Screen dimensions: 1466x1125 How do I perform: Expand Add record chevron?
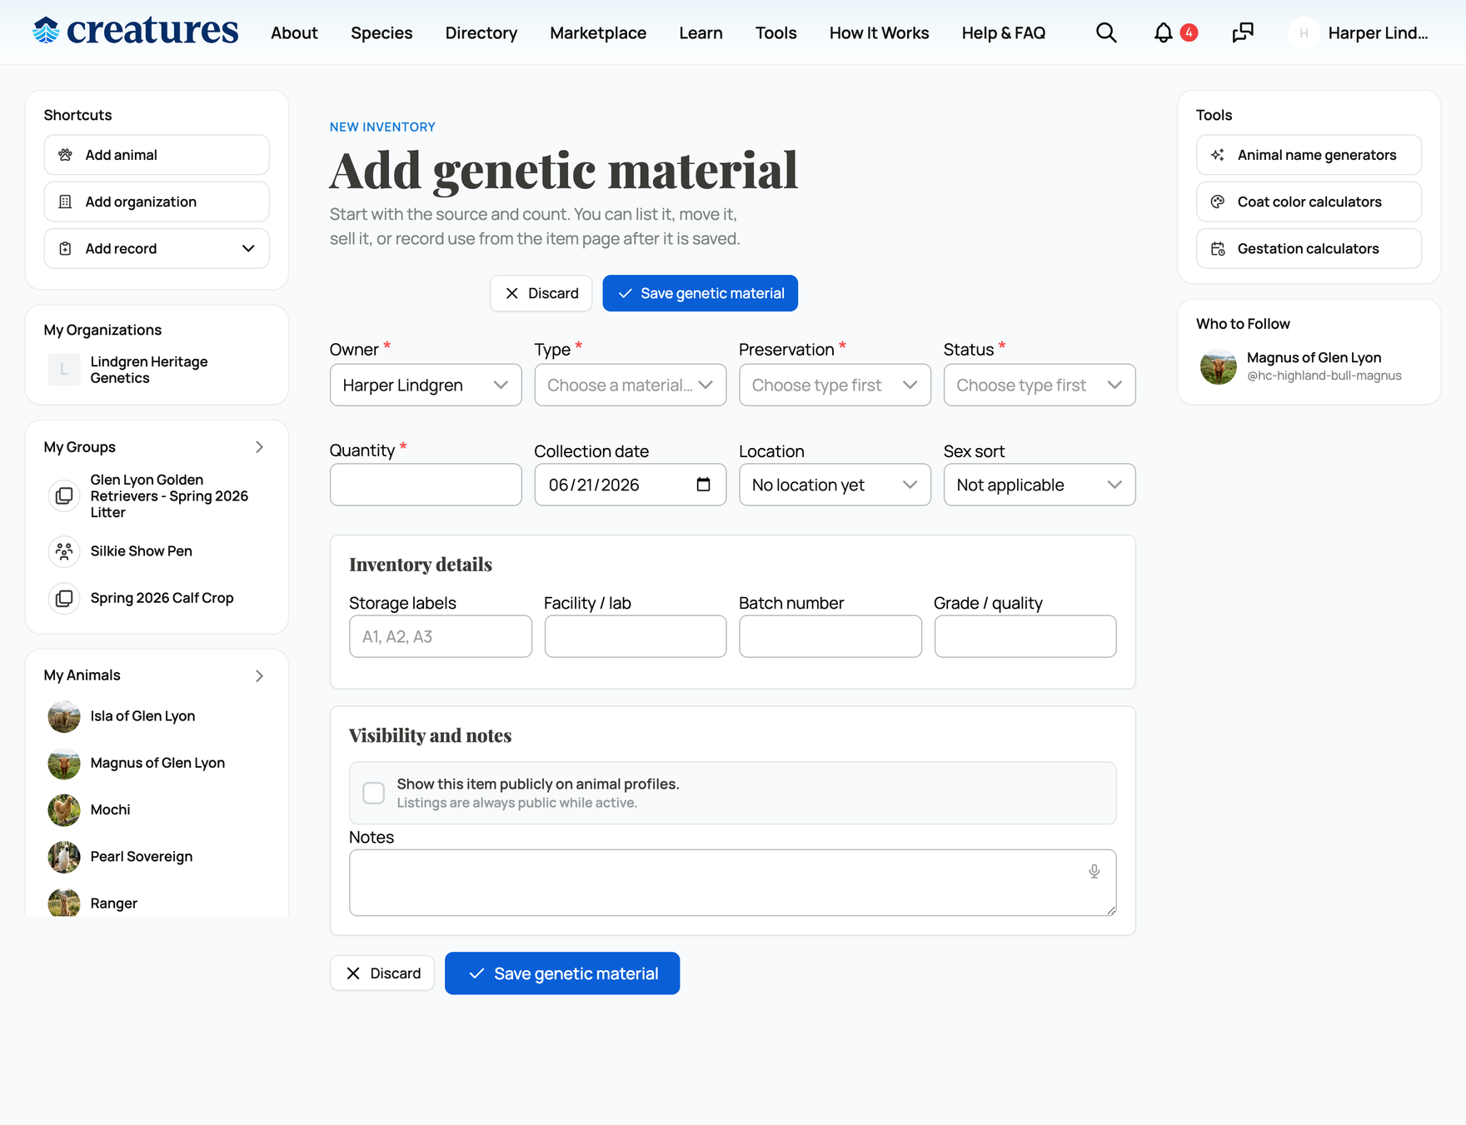[248, 248]
